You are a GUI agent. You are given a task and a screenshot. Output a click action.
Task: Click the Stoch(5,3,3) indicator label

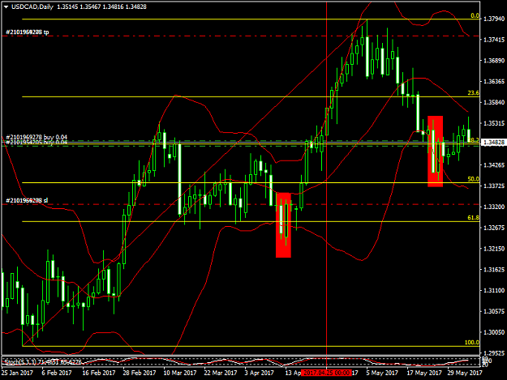coord(42,362)
